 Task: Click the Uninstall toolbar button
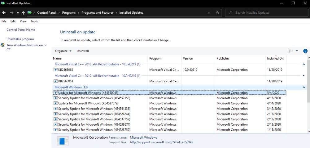(83, 51)
